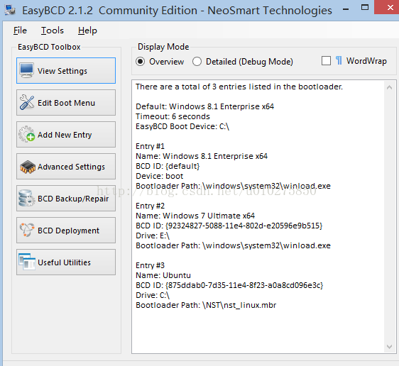Click the pilcrow WordWrap icon
The image size is (399, 366).
pyautogui.click(x=339, y=61)
